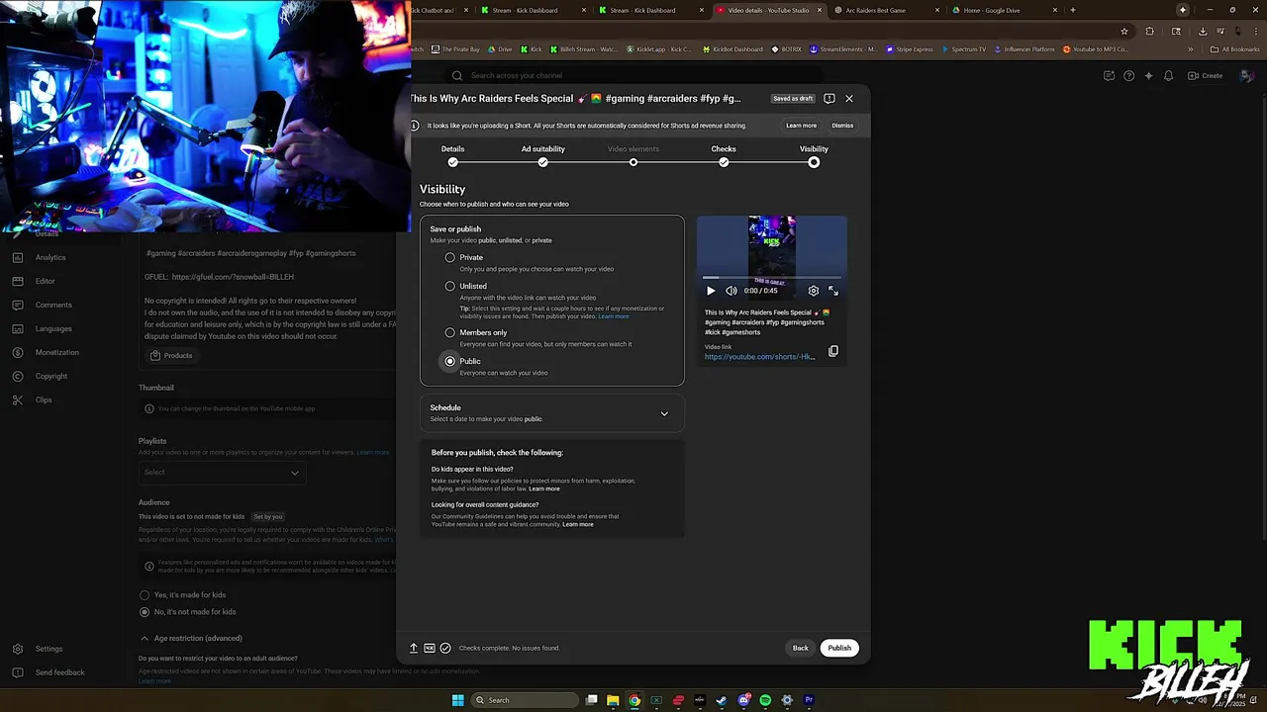
Task: Select the Public visibility option
Action: pyautogui.click(x=450, y=361)
